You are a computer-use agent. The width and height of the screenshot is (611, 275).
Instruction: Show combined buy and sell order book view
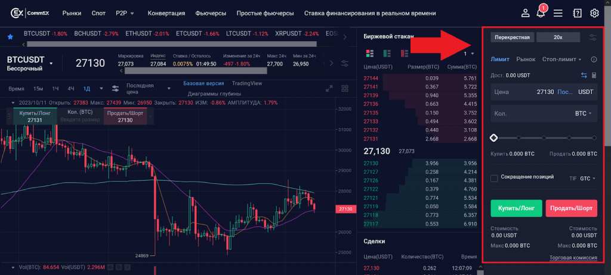pyautogui.click(x=370, y=54)
